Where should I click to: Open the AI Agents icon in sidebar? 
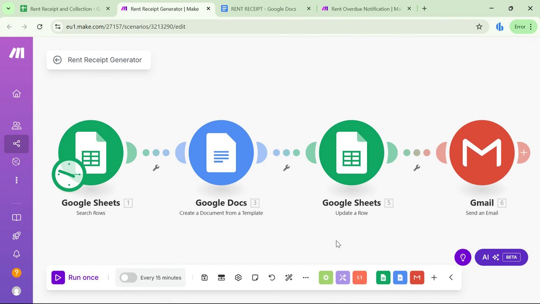[x=16, y=162]
